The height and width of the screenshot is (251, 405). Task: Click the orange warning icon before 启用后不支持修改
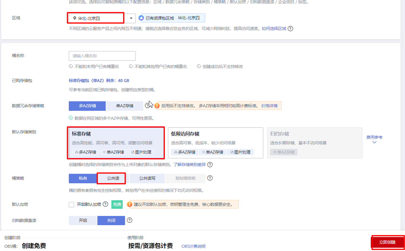pos(157,106)
